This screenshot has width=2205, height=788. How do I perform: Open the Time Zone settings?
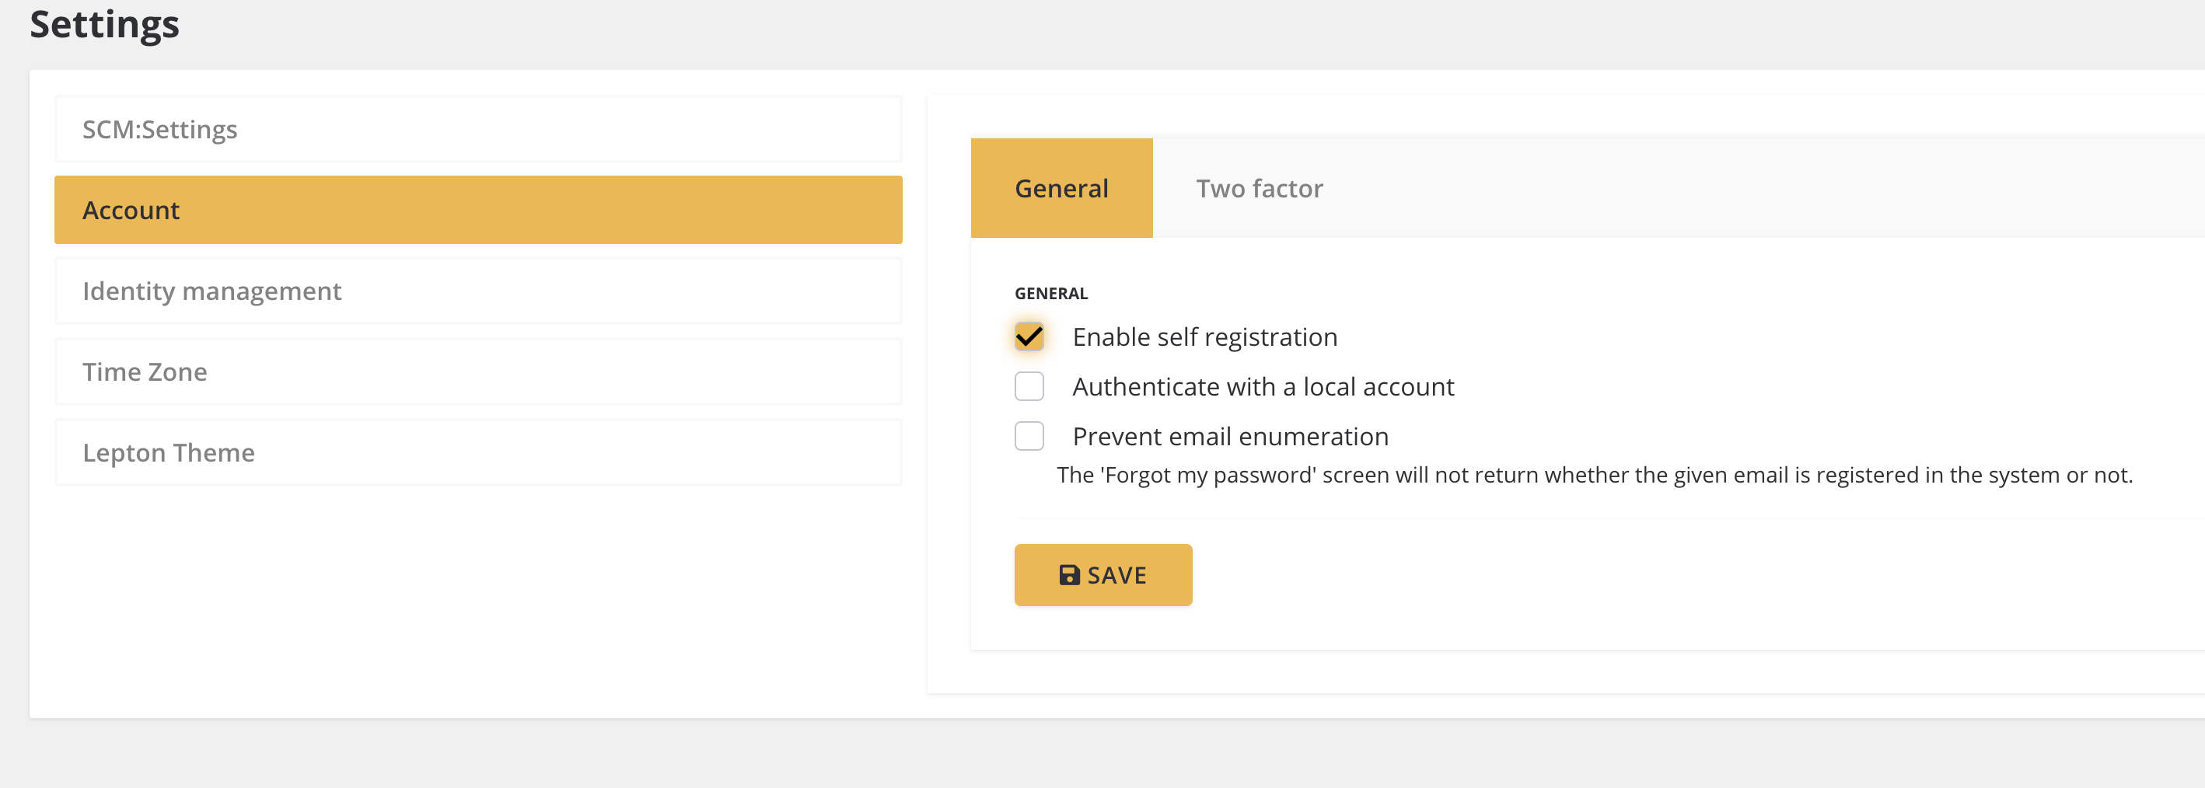point(477,371)
